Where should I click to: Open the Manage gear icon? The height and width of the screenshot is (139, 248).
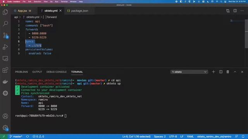tap(5, 128)
